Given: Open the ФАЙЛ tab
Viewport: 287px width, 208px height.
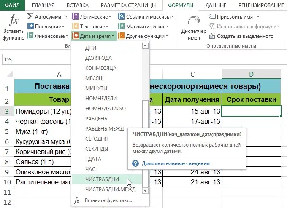Looking at the screenshot, I should tap(12, 5).
